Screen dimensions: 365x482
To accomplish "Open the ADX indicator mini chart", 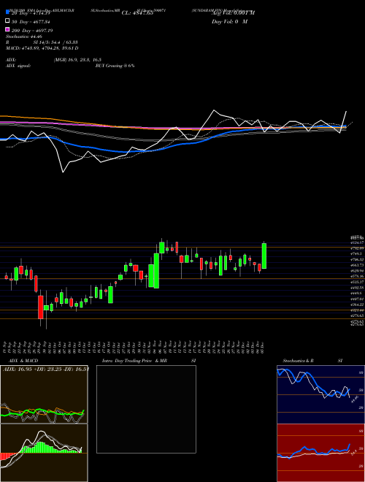I will [44, 394].
